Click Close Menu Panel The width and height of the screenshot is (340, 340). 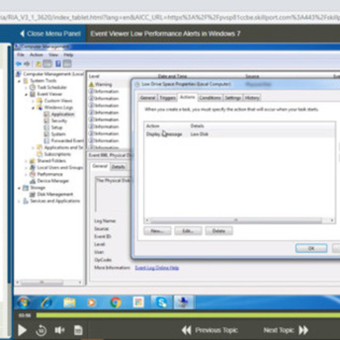coord(50,34)
